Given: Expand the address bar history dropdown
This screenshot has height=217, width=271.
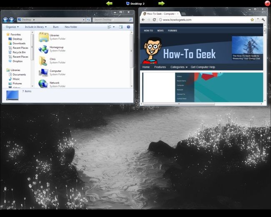Looking at the screenshot, I should (84, 20).
